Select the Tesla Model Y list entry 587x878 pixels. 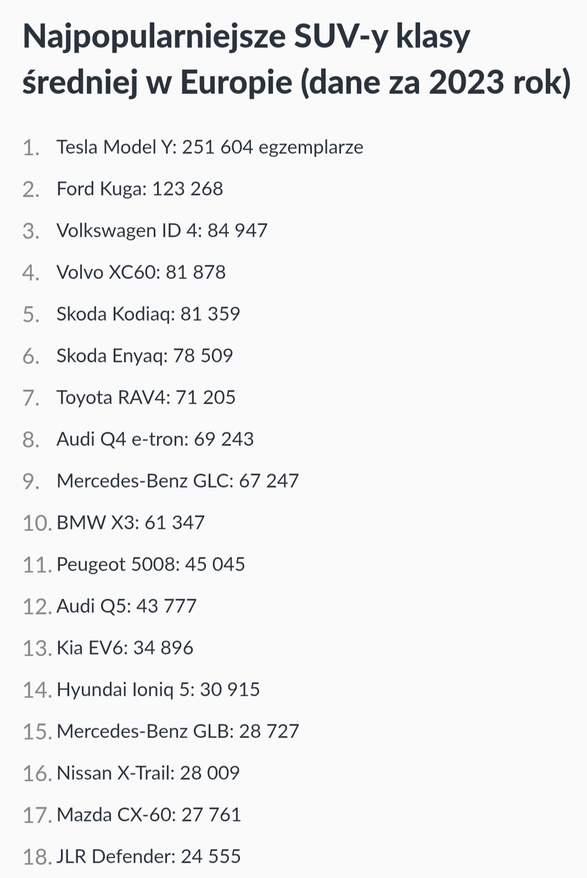pos(209,147)
